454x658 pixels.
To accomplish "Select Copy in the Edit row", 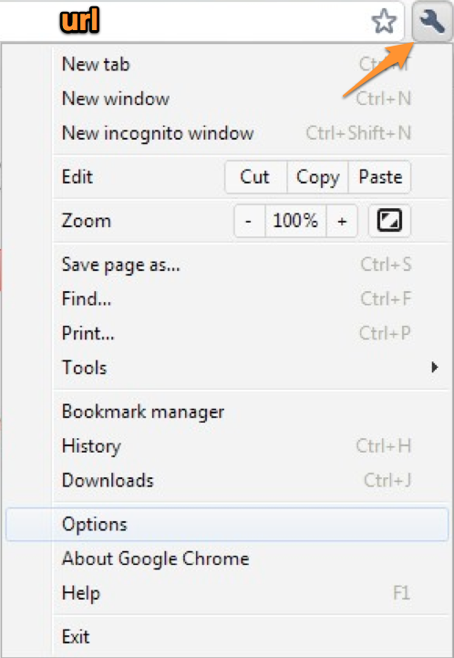I will point(317,177).
